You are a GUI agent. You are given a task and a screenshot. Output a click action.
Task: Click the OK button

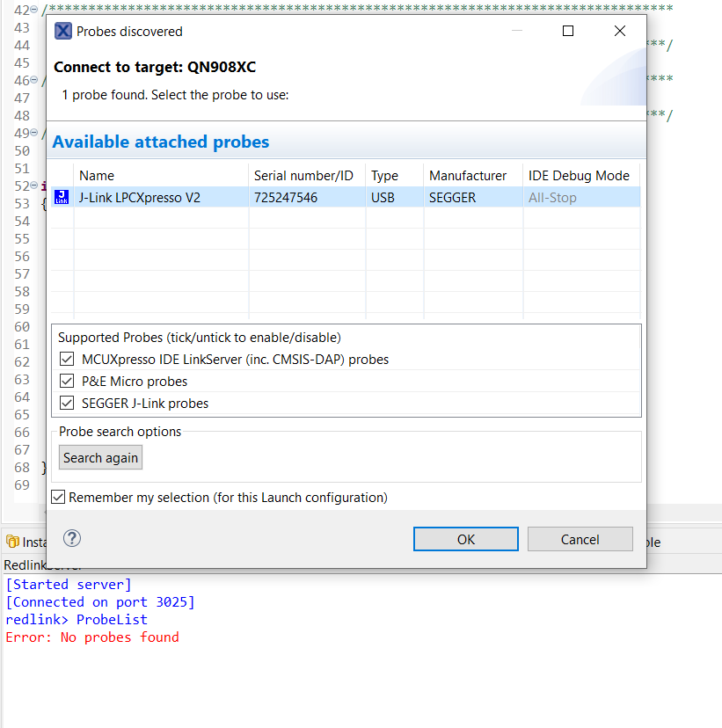tap(466, 539)
